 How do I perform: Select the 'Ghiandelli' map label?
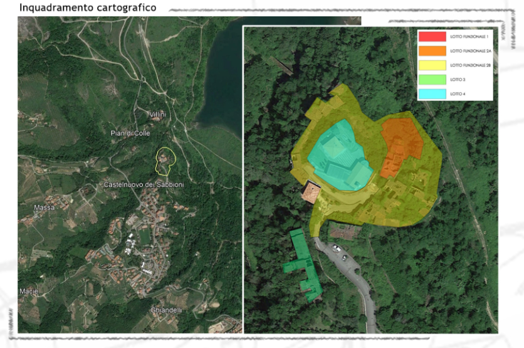166,310
